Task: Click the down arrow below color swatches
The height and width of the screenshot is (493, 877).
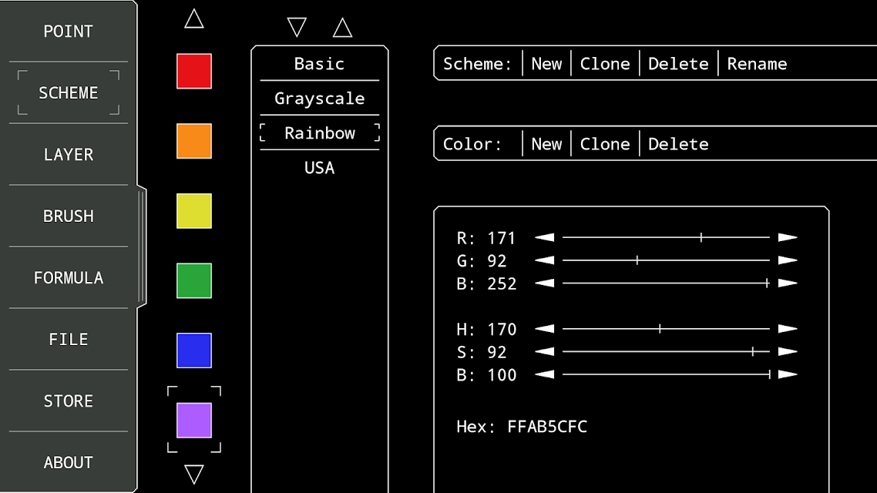Action: coord(194,474)
